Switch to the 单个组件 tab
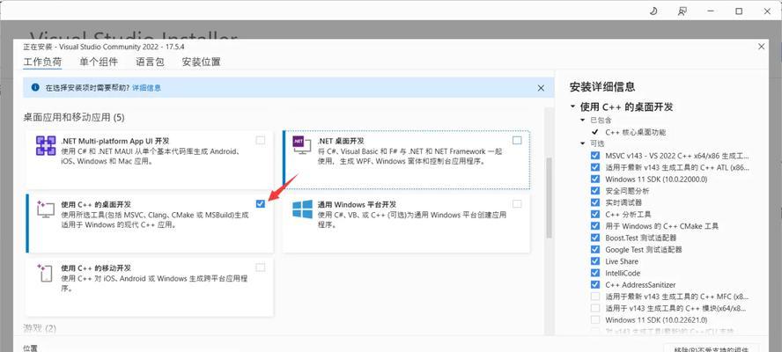The image size is (782, 352). pyautogui.click(x=99, y=62)
